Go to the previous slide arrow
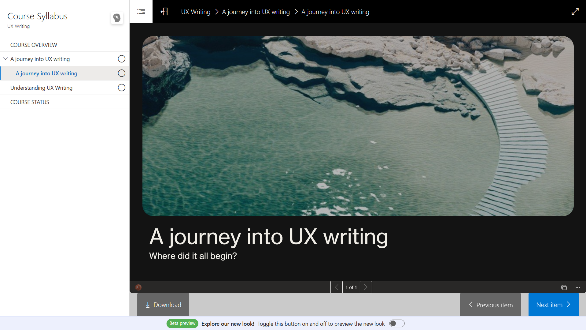Screen dimensions: 586x330 pos(336,287)
